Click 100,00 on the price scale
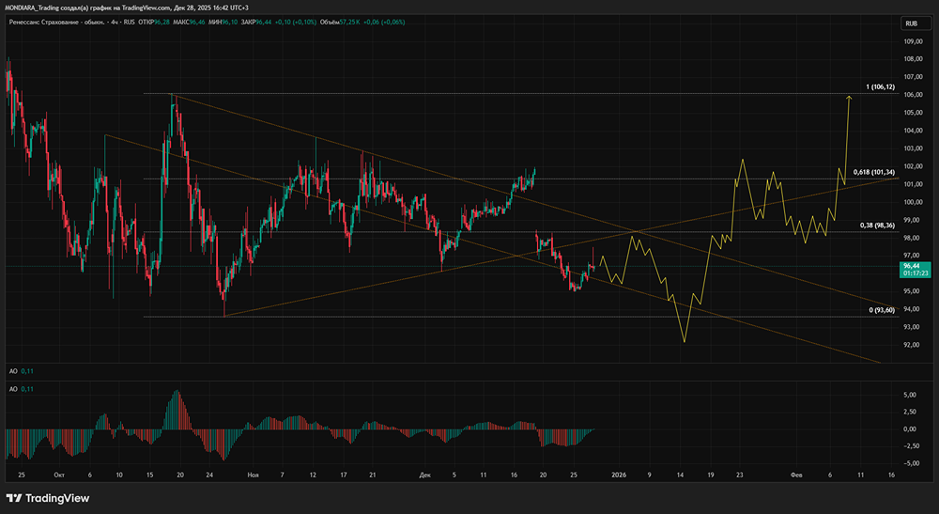Image resolution: width=939 pixels, height=514 pixels. (913, 202)
